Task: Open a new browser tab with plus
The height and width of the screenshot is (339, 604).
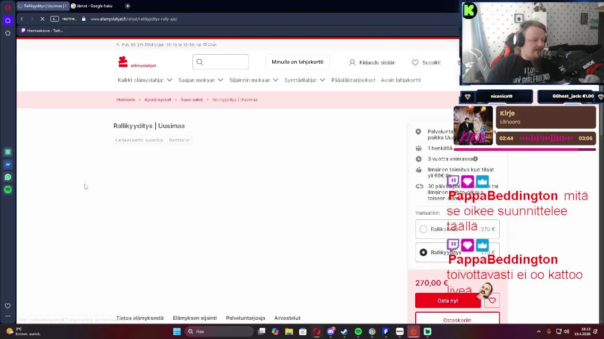Action: click(127, 6)
